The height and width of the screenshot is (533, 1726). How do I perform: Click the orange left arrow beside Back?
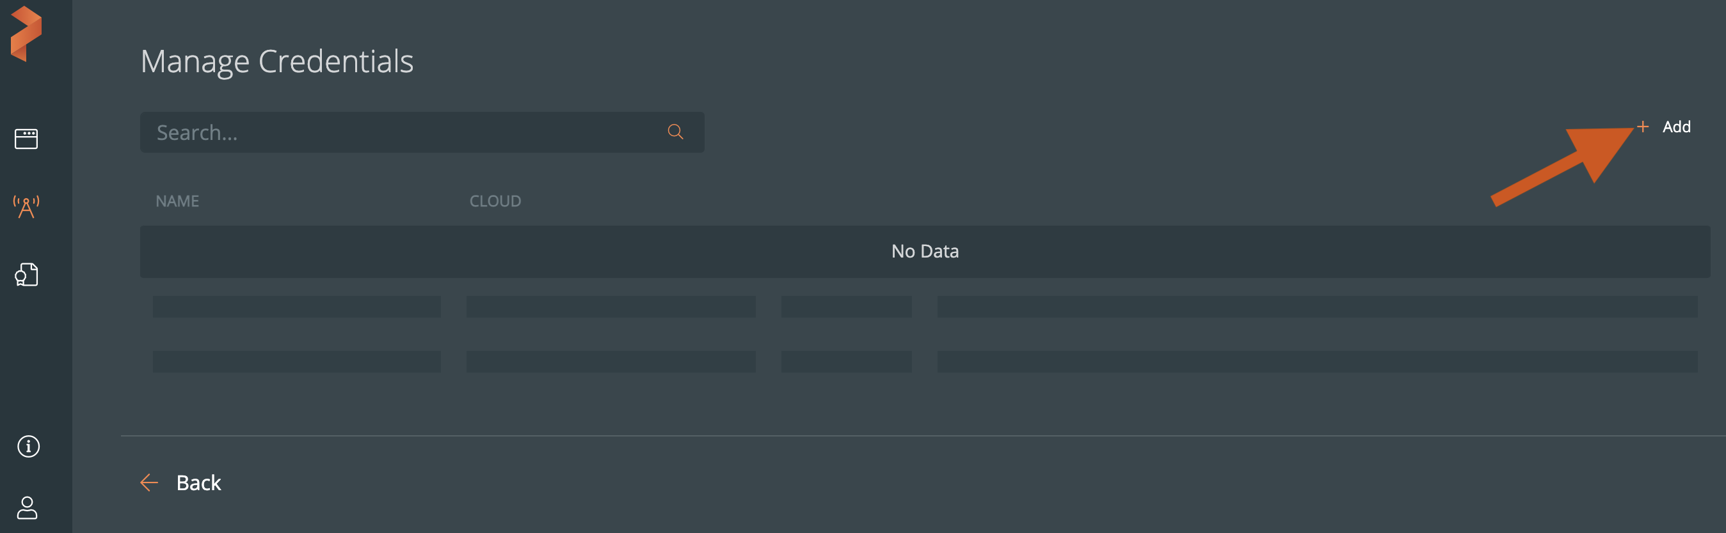(148, 482)
